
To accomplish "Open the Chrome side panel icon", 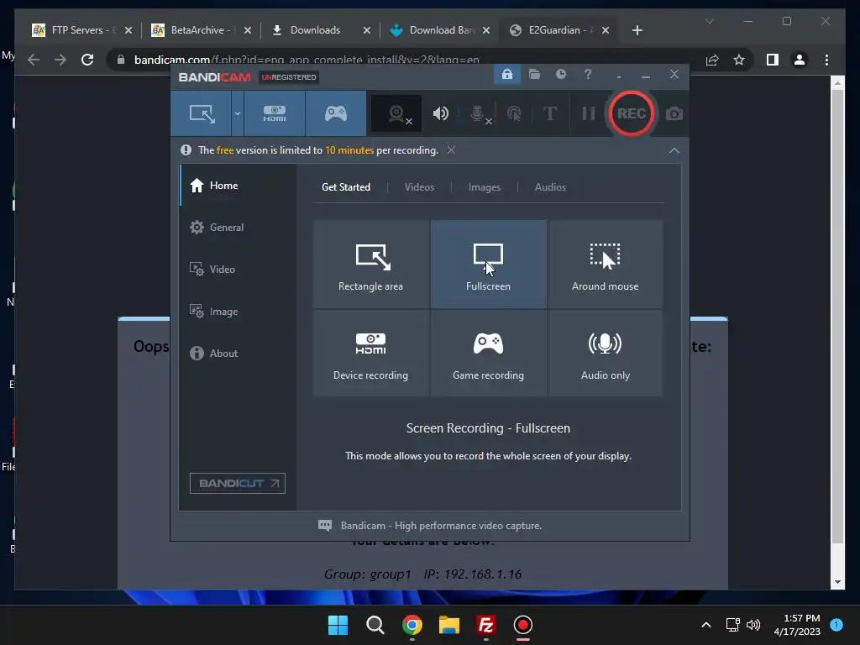I will click(773, 60).
